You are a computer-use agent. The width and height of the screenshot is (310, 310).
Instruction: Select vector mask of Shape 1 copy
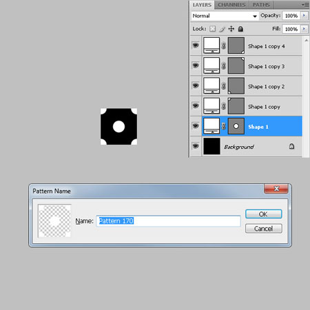pos(236,106)
